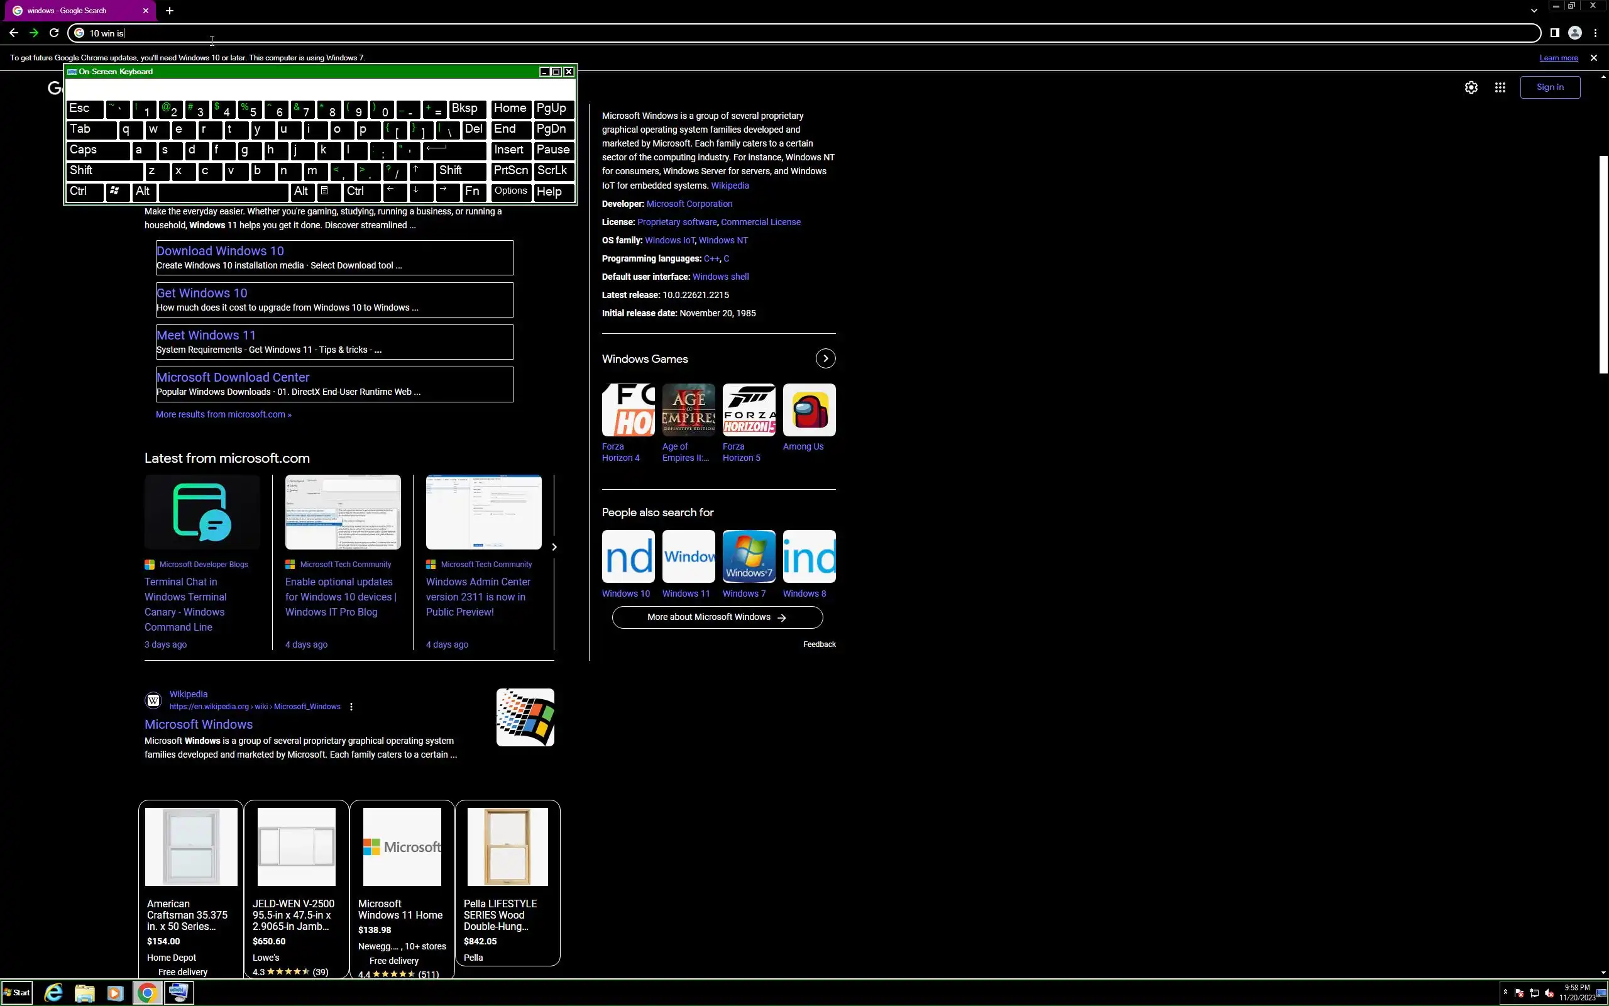The width and height of the screenshot is (1609, 1006).
Task: Click the Chrome back arrow
Action: click(14, 33)
